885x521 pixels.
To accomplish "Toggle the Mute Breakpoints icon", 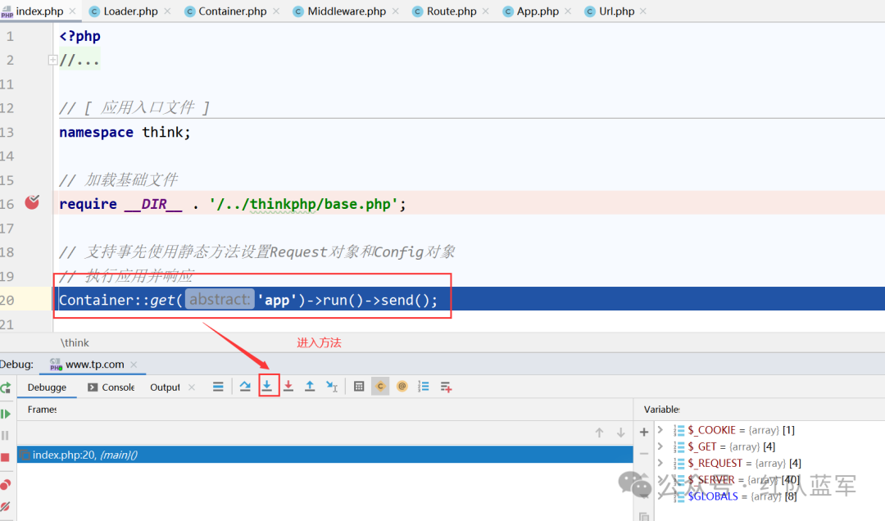I will coord(6,506).
